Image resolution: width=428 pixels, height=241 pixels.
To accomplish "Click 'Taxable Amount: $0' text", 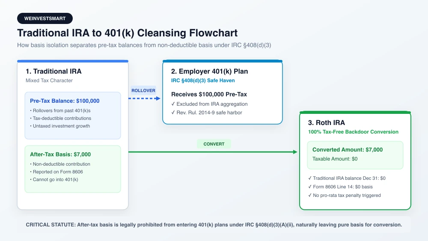I will [335, 159].
